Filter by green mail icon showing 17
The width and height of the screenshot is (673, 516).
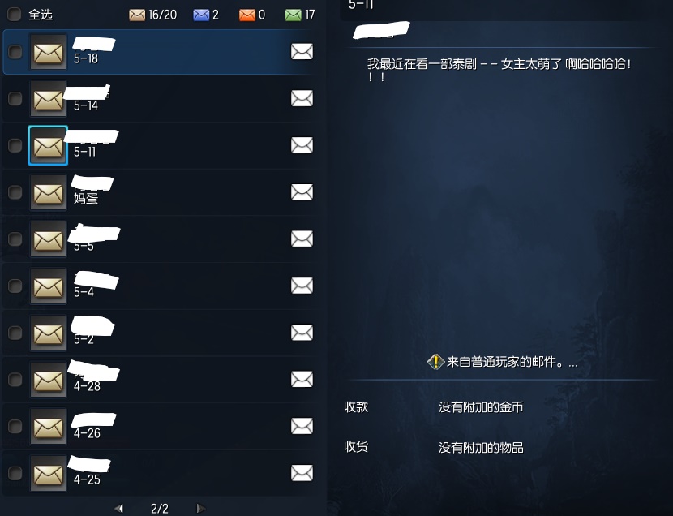(294, 15)
